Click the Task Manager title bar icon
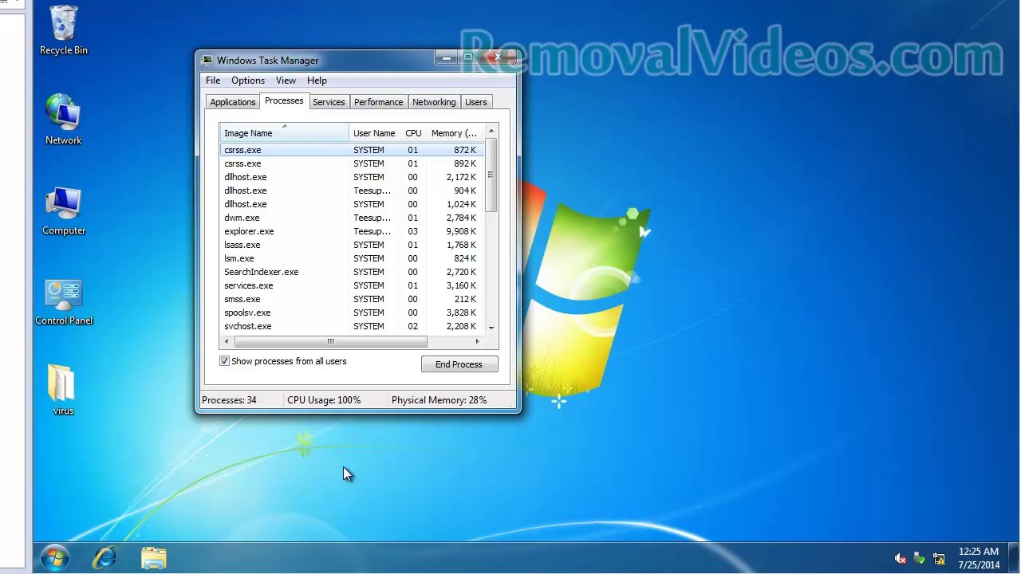Screen dimensions: 1021x574 coord(207,60)
